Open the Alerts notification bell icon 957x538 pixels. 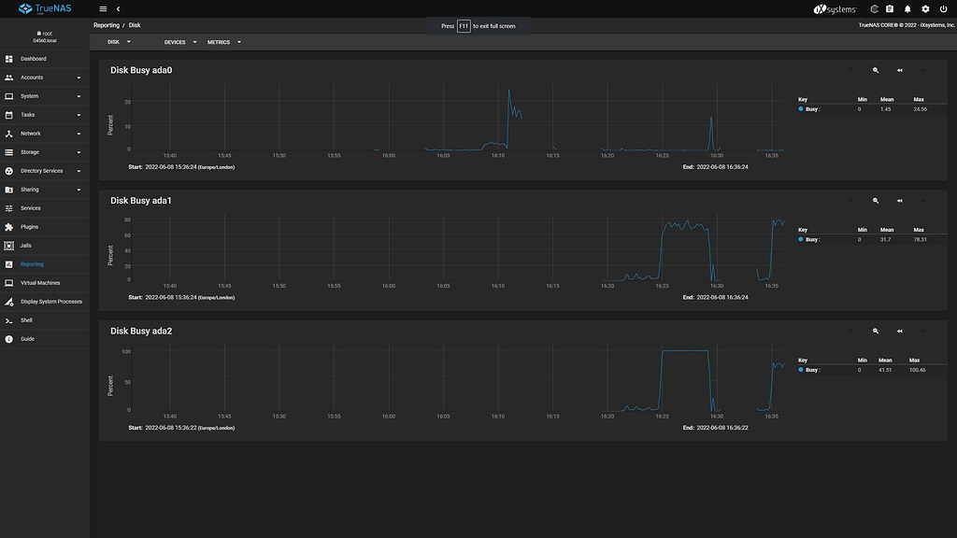click(x=907, y=8)
